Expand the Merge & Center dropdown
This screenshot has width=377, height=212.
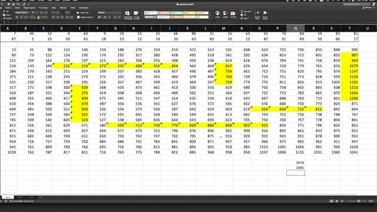point(94,17)
